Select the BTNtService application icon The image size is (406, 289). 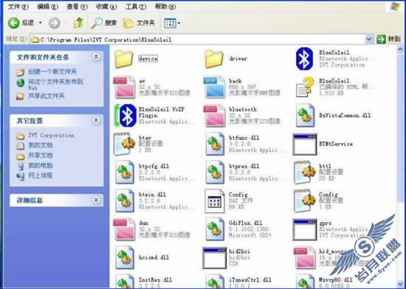(305, 144)
